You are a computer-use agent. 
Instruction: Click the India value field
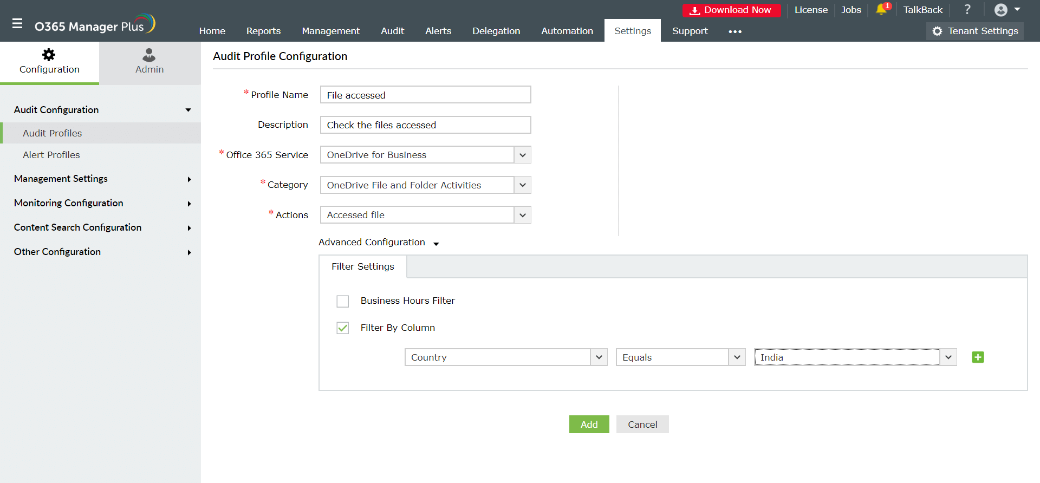(847, 357)
